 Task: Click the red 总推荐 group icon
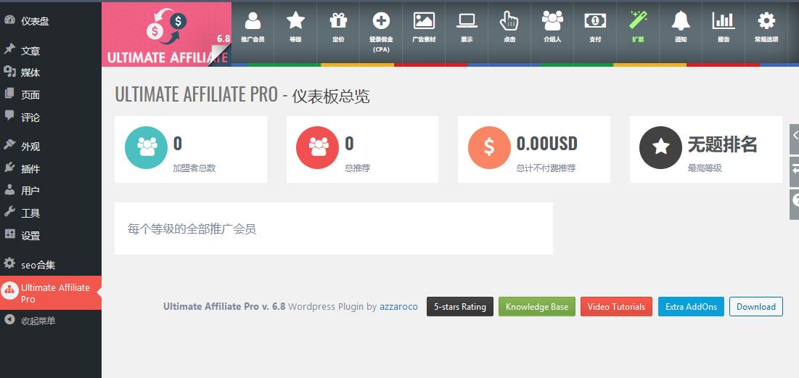[x=317, y=148]
